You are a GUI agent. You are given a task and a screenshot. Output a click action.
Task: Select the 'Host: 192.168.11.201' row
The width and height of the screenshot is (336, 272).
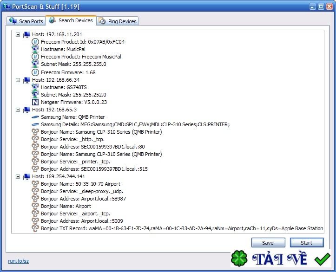pos(57,34)
